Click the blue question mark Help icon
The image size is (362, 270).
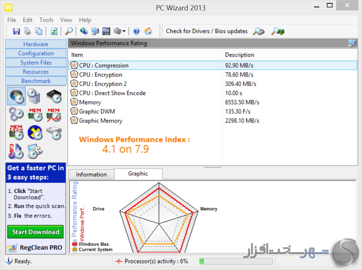pos(137,31)
